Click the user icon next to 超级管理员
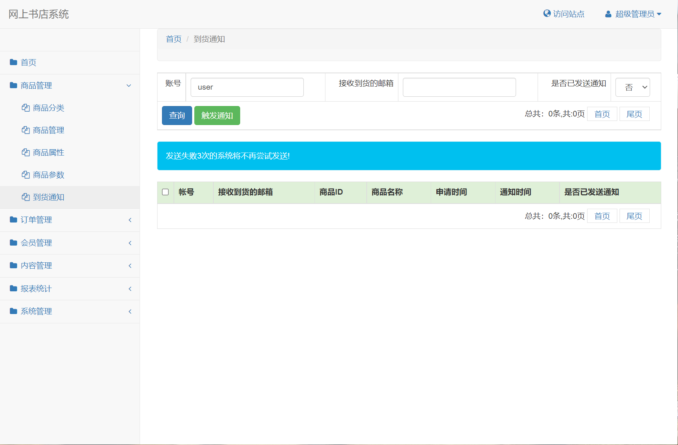This screenshot has height=445, width=678. (x=608, y=13)
